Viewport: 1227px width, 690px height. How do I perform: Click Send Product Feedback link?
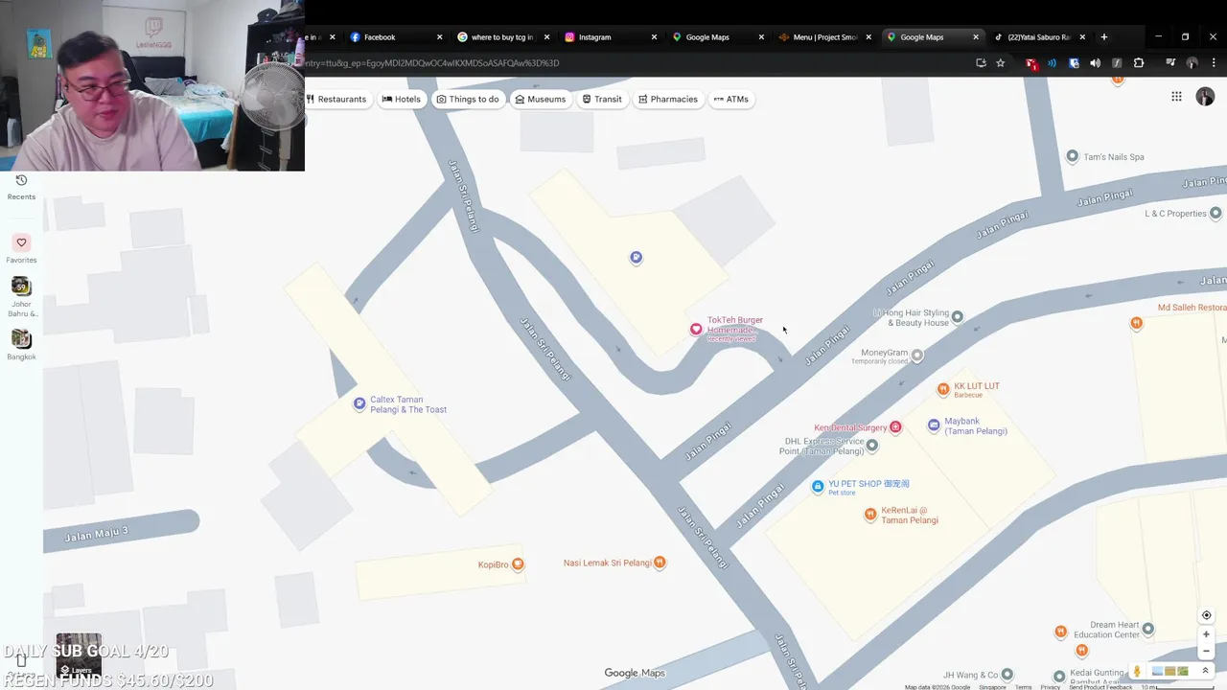tap(1100, 687)
